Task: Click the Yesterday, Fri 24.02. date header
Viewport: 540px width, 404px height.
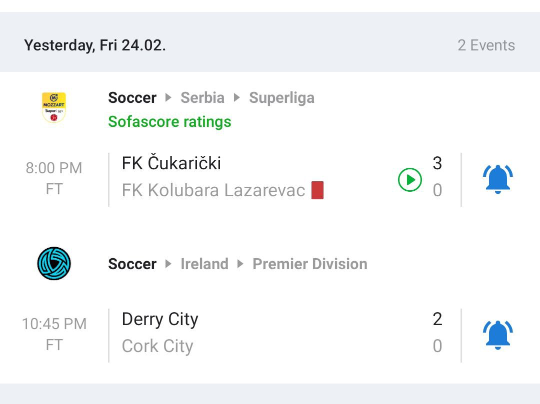Action: tap(95, 45)
